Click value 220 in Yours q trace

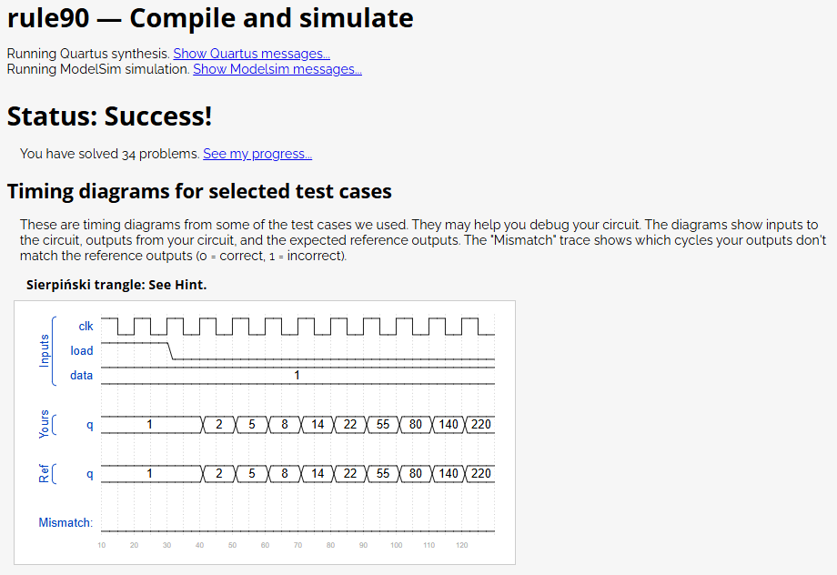click(481, 425)
